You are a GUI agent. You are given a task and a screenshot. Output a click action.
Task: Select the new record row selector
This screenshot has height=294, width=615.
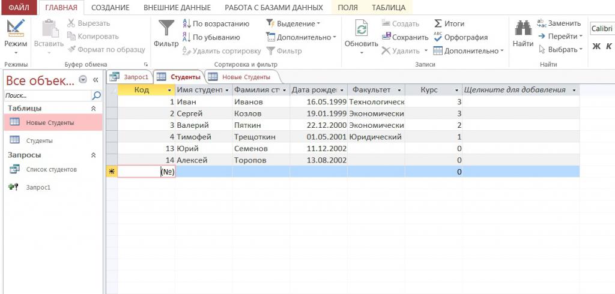click(x=112, y=172)
